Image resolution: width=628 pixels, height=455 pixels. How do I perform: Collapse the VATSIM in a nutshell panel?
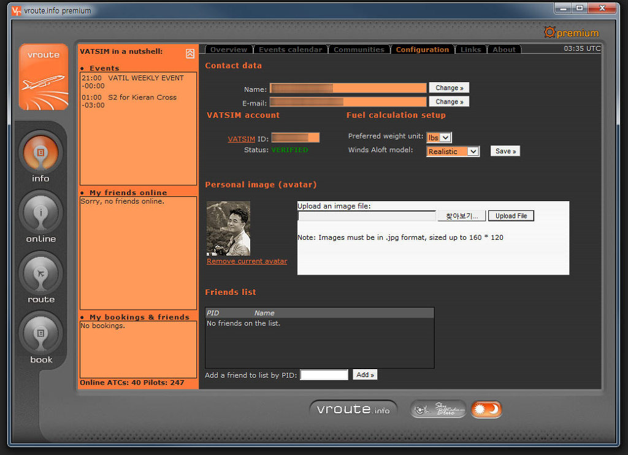point(190,53)
